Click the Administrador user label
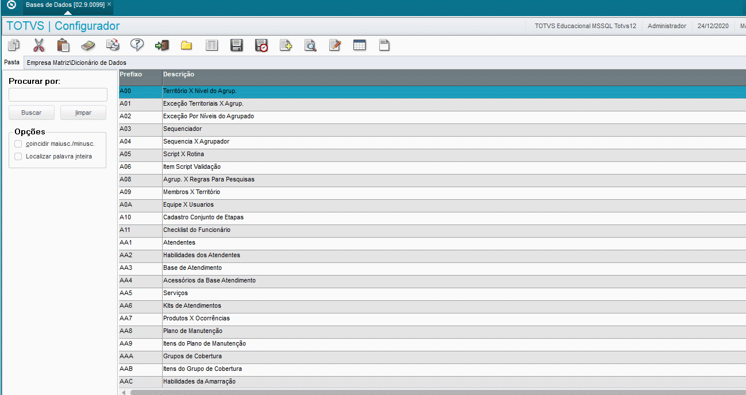The image size is (746, 395). 667,26
